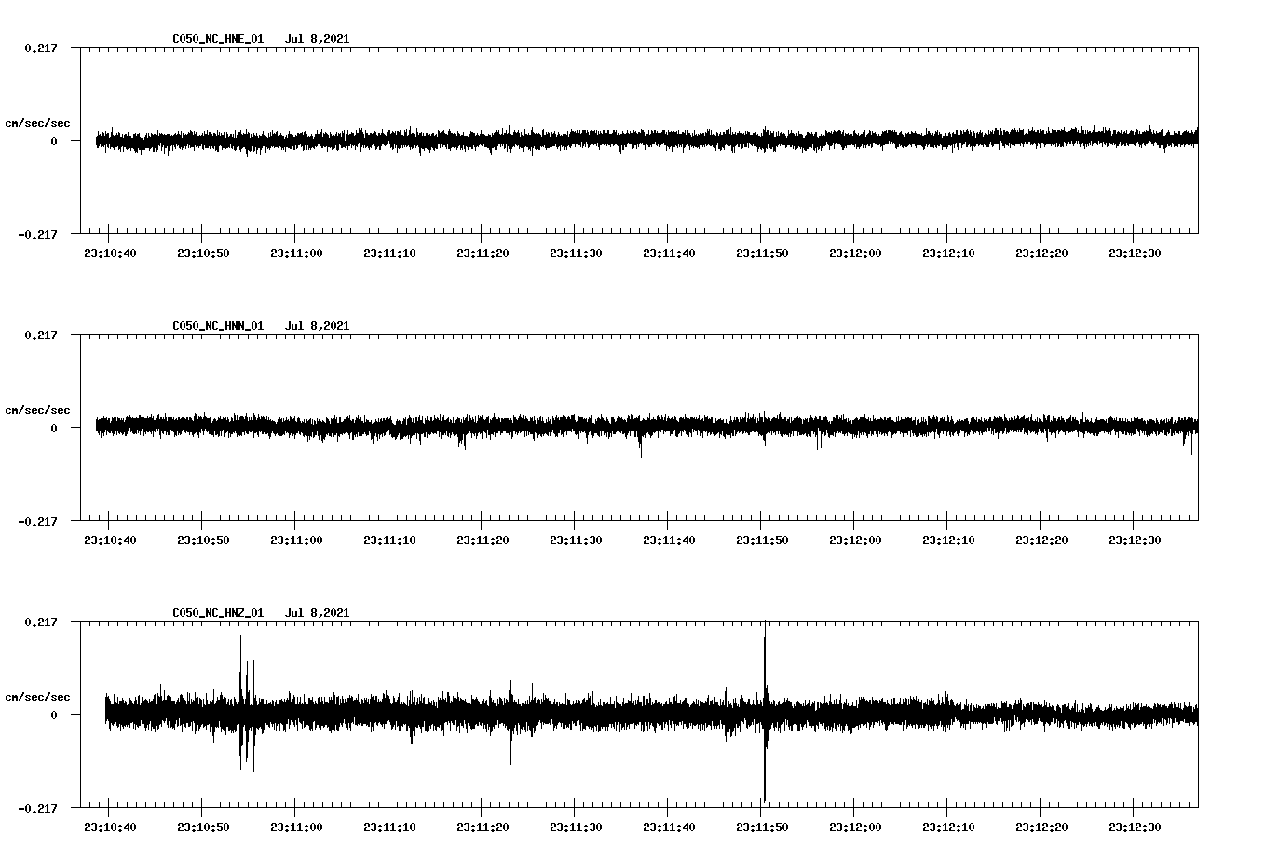
Task: Click 23:11:10 time label under HNN plot
Action: click(389, 540)
